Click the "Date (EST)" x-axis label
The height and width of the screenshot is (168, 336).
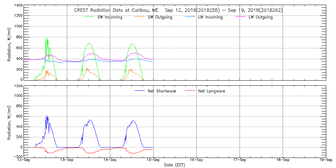175,165
